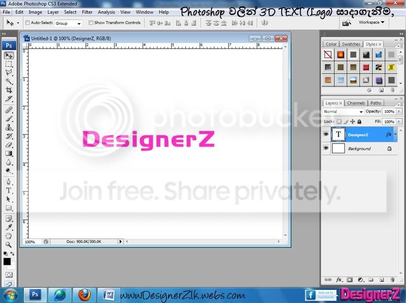The height and width of the screenshot is (303, 406).
Task: Switch to the Channels tab
Action: tap(356, 103)
